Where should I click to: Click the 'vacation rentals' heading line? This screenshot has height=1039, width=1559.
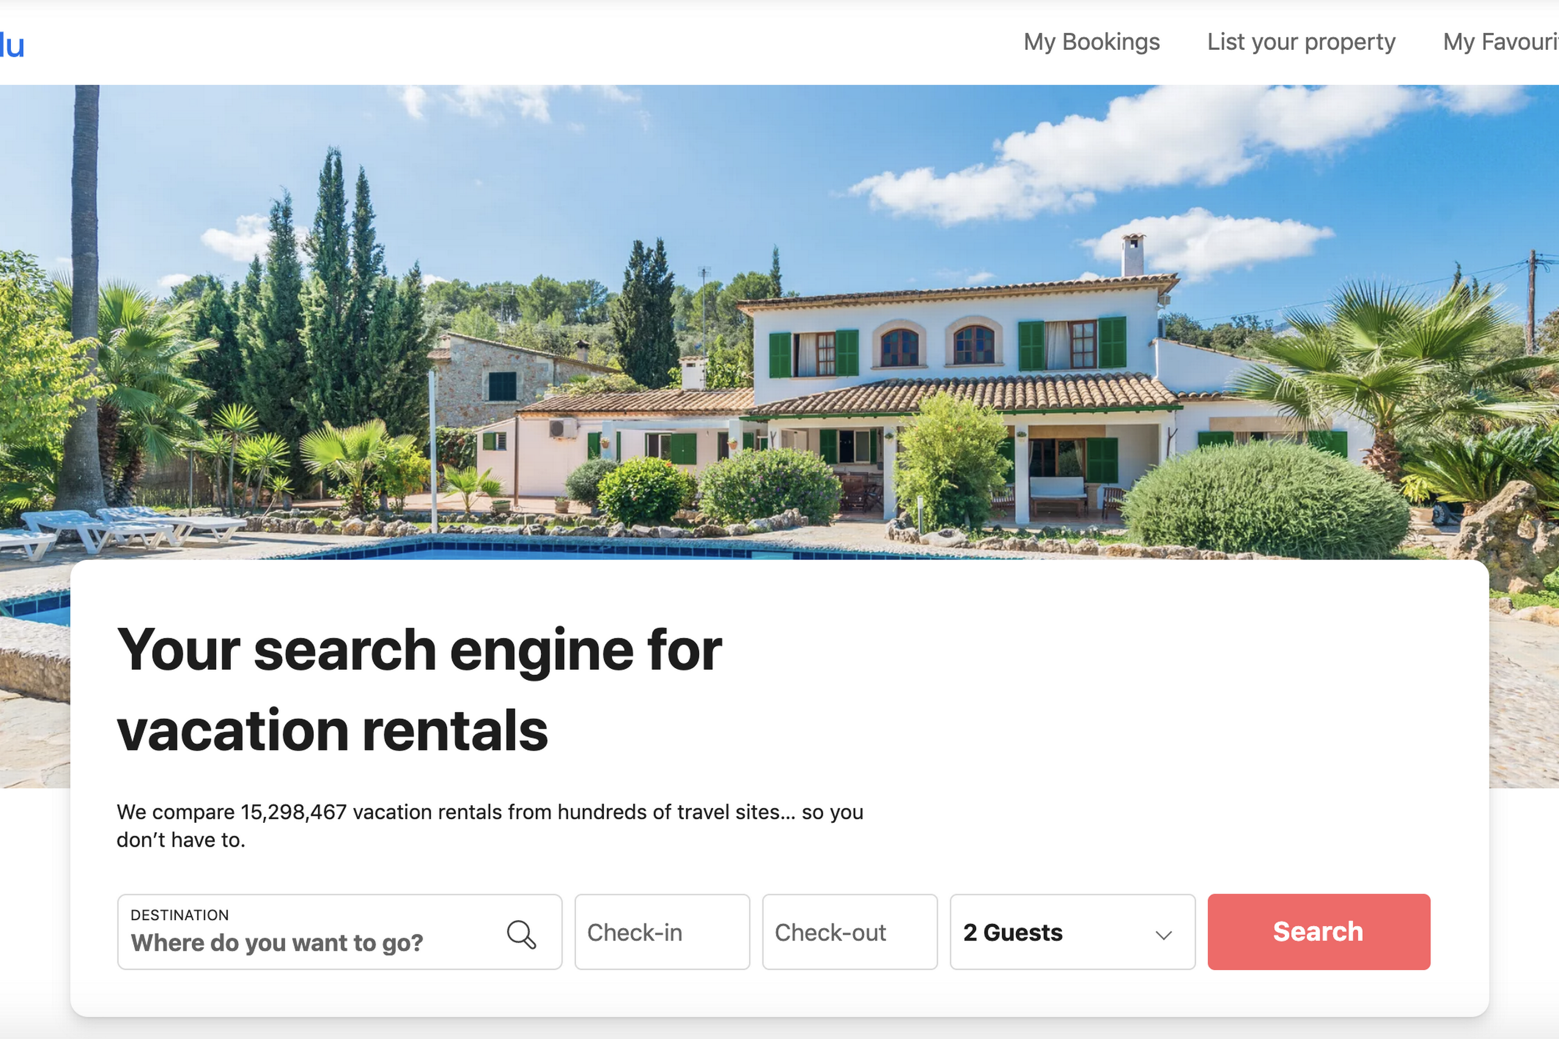(x=332, y=730)
